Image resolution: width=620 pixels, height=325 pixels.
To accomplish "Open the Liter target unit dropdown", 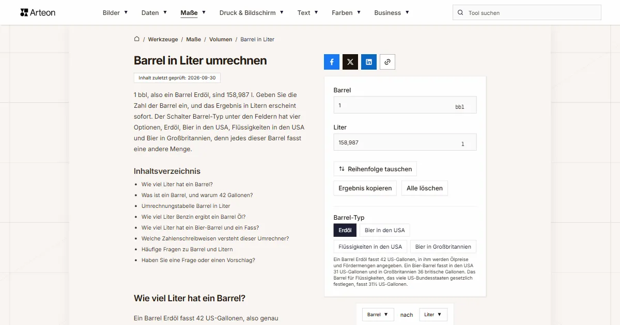I will (433, 315).
